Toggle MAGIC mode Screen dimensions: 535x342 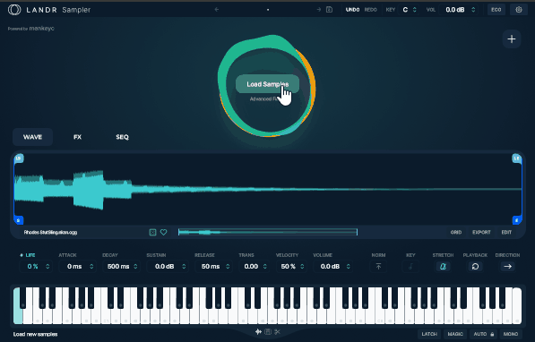(455, 334)
